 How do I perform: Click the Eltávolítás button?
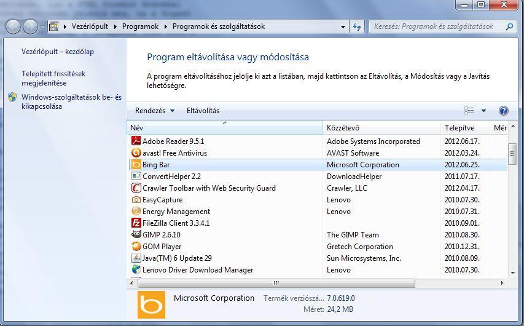pyautogui.click(x=203, y=111)
